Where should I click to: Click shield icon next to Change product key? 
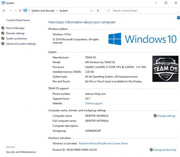coord(151,150)
